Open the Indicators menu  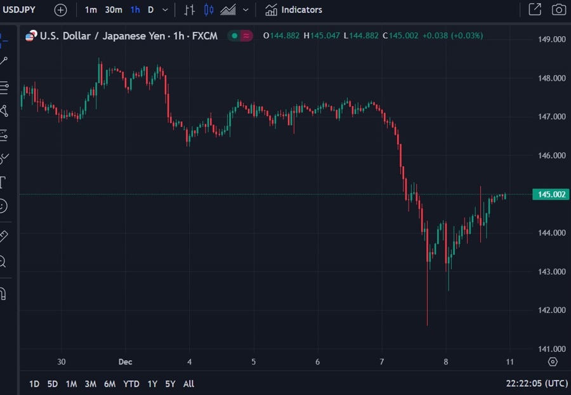pos(294,10)
